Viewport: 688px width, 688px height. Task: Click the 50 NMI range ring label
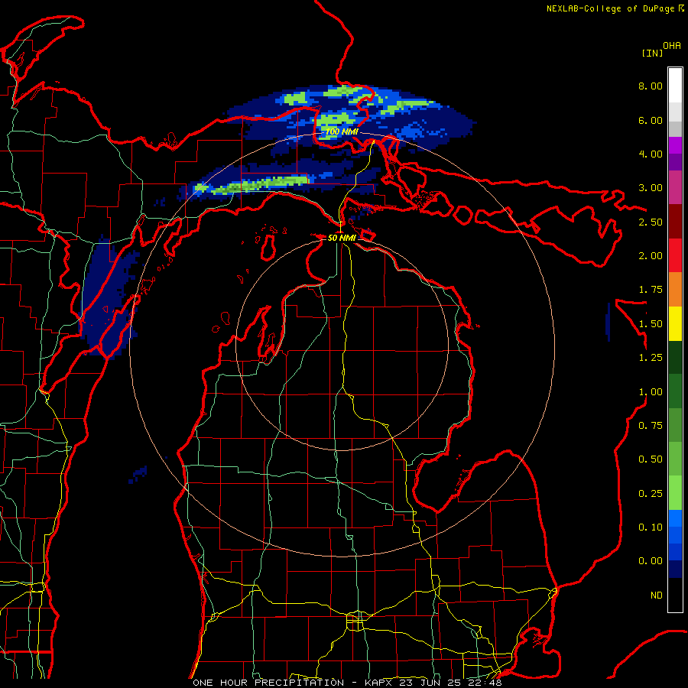[x=342, y=238]
